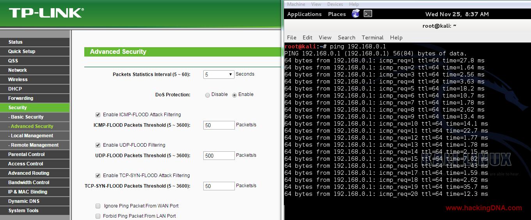Image resolution: width=531 pixels, height=220 pixels.
Task: Open the VirtualBox View menu
Action: coord(316,4)
